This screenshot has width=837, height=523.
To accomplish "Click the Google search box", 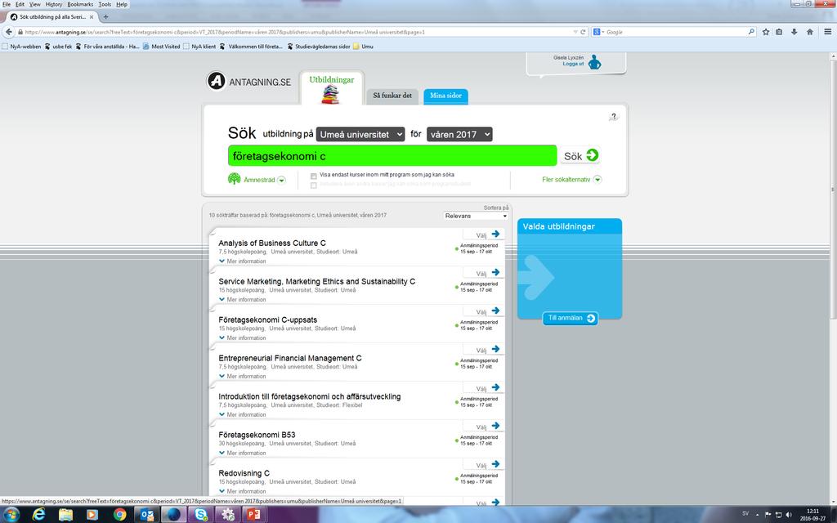I will [x=674, y=32].
